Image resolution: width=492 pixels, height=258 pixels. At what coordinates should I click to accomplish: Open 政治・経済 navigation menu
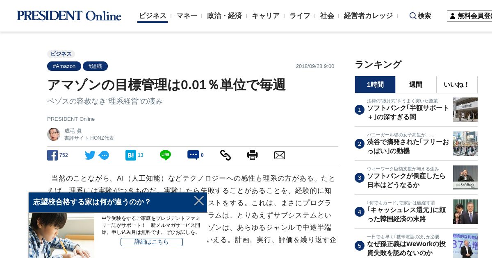pos(224,16)
